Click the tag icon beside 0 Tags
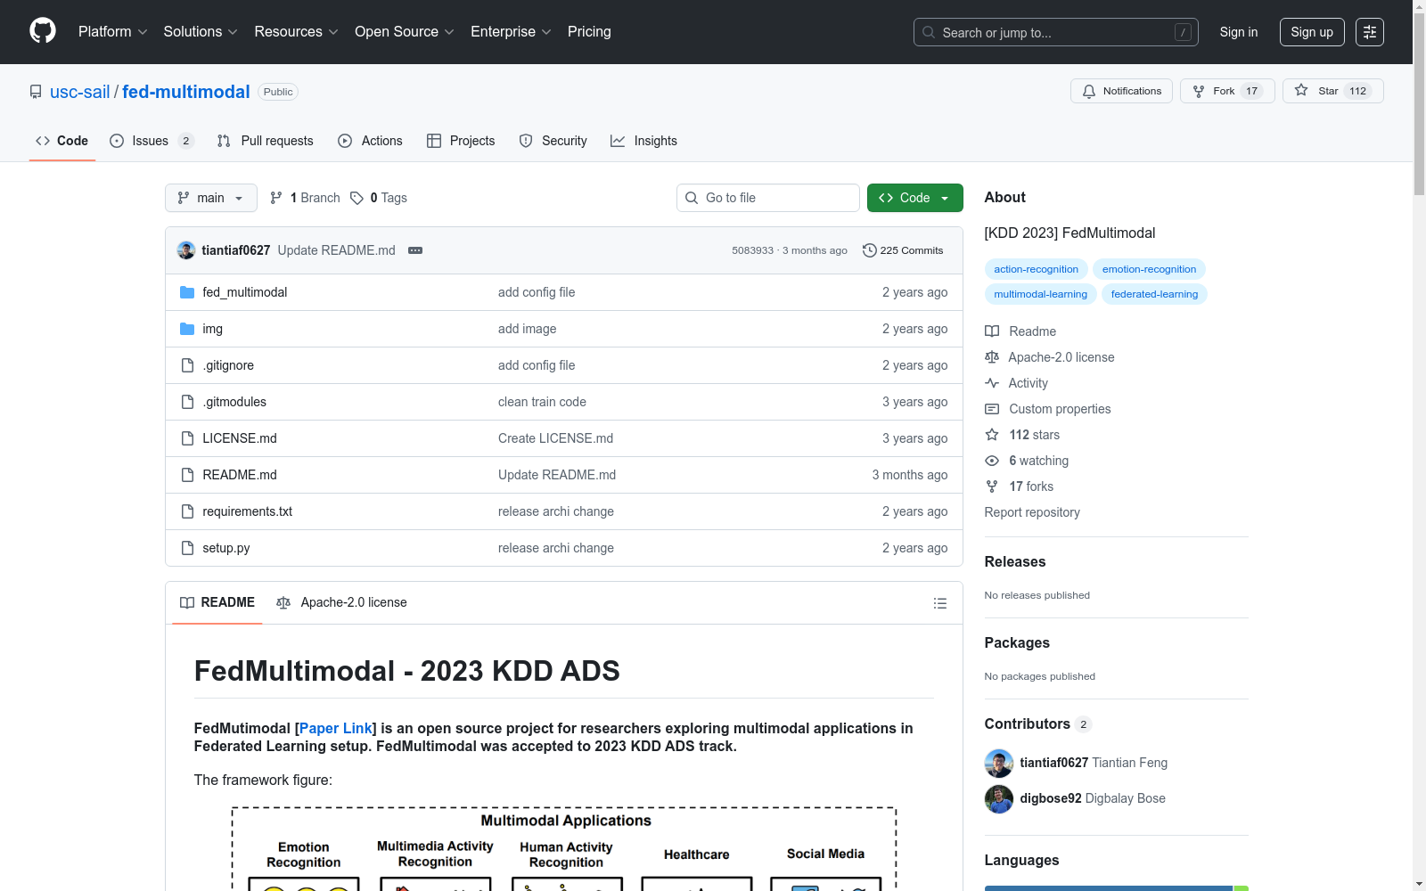This screenshot has width=1426, height=891. 356,198
